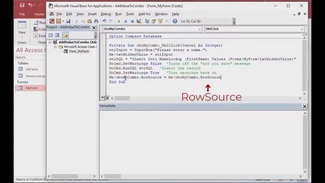
Task: Click the code window horizontal scrollbar thumb
Action: (x=122, y=98)
